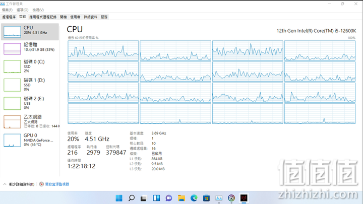
Task: Click the Task Manager taskbar icon
Action: [x=219, y=198]
